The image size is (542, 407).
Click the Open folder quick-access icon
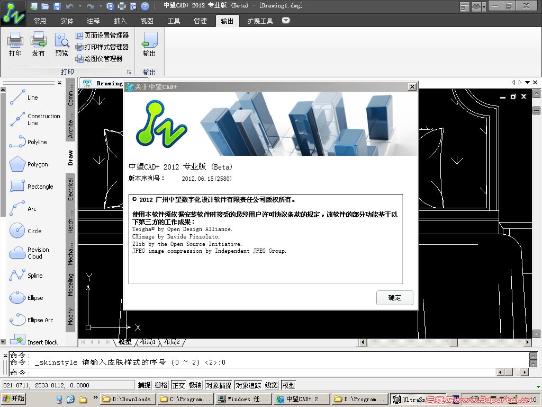pos(45,6)
